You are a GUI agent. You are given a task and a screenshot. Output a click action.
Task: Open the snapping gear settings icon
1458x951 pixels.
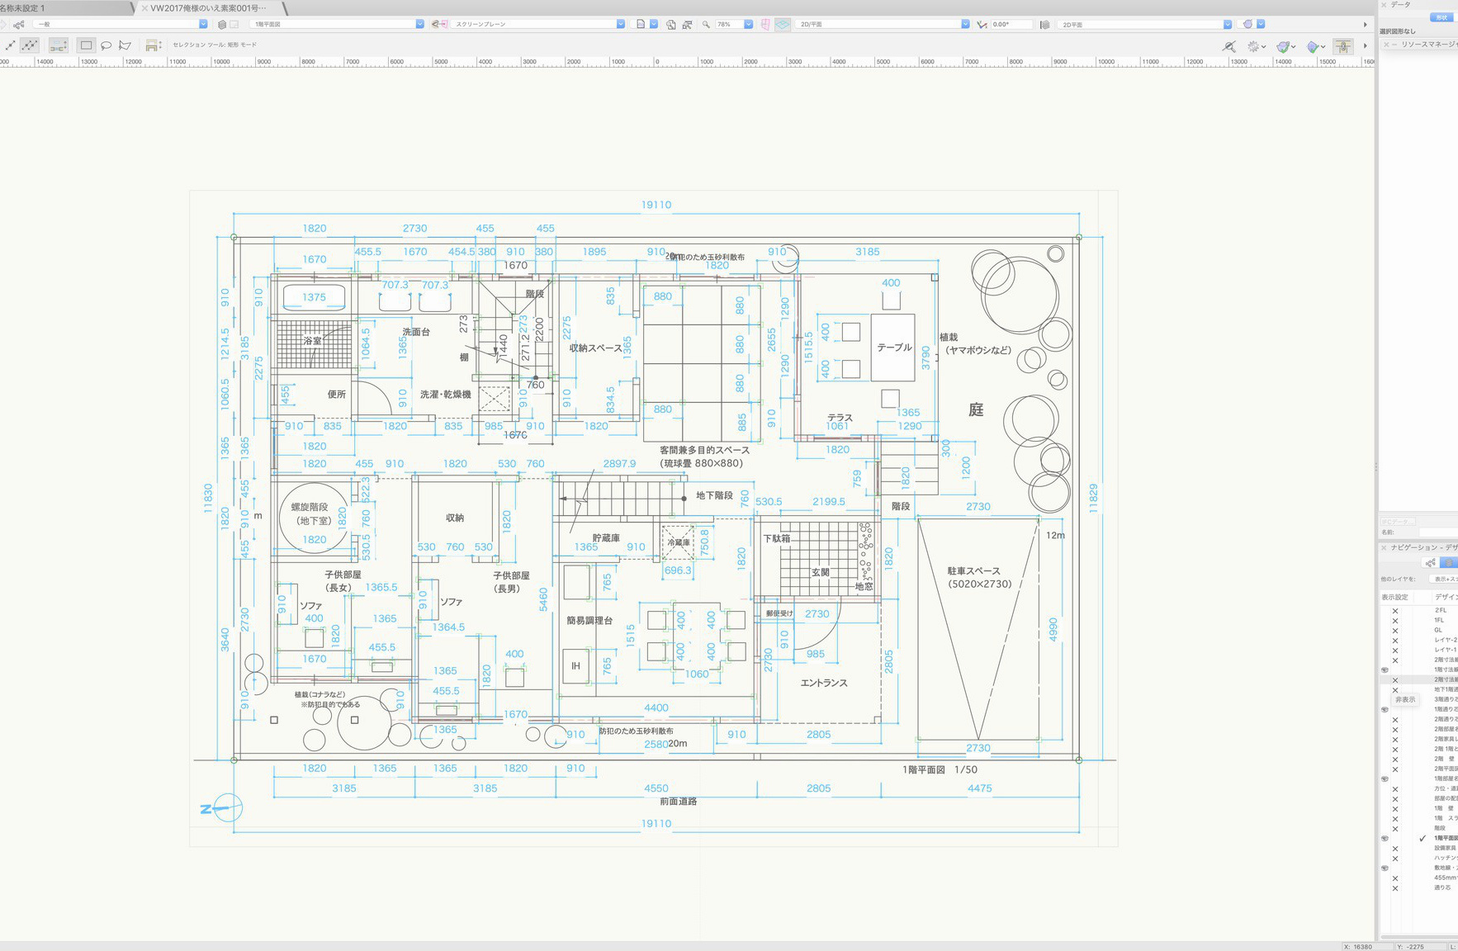click(1254, 47)
